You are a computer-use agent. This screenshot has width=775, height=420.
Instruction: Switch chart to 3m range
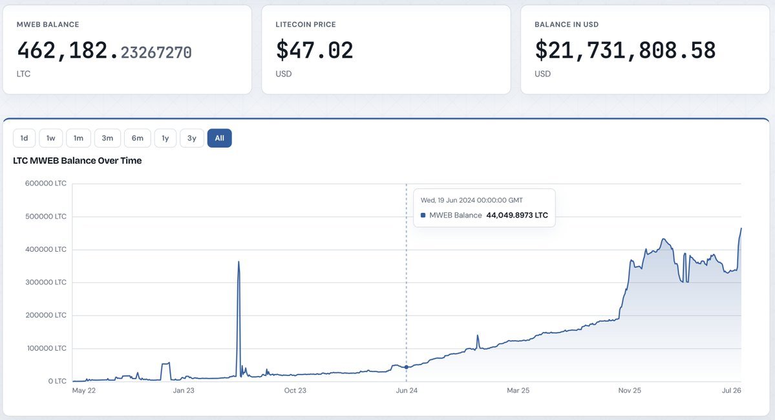coord(107,138)
